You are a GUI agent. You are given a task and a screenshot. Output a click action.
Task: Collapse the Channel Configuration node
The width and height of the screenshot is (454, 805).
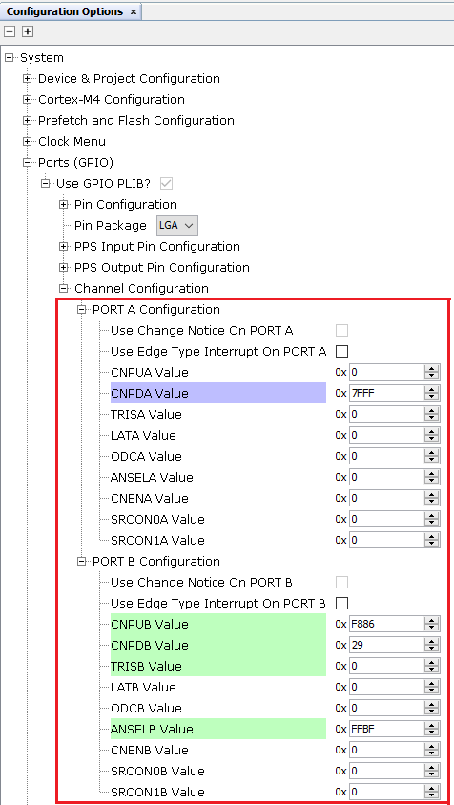point(64,289)
